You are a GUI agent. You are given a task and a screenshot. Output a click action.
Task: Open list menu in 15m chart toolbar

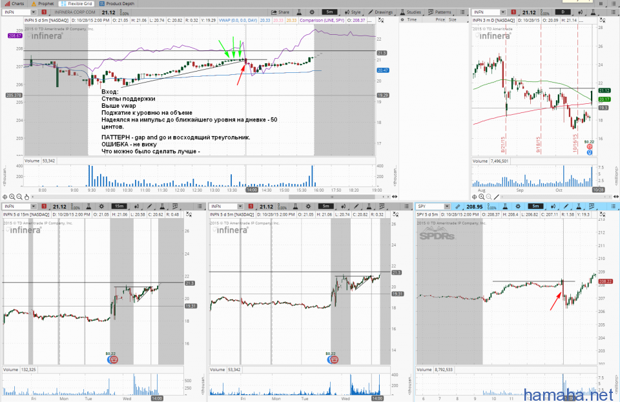click(200, 206)
